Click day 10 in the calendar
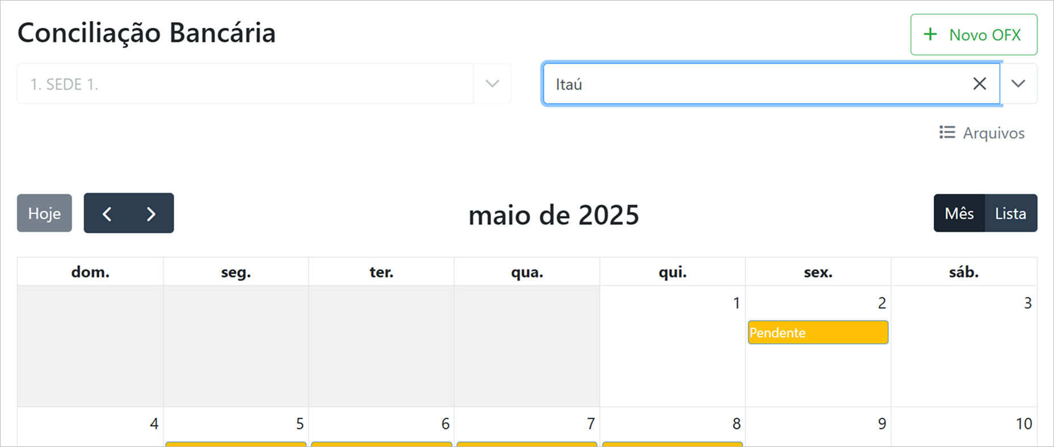Viewport: 1054px width, 447px height. [x=1023, y=424]
